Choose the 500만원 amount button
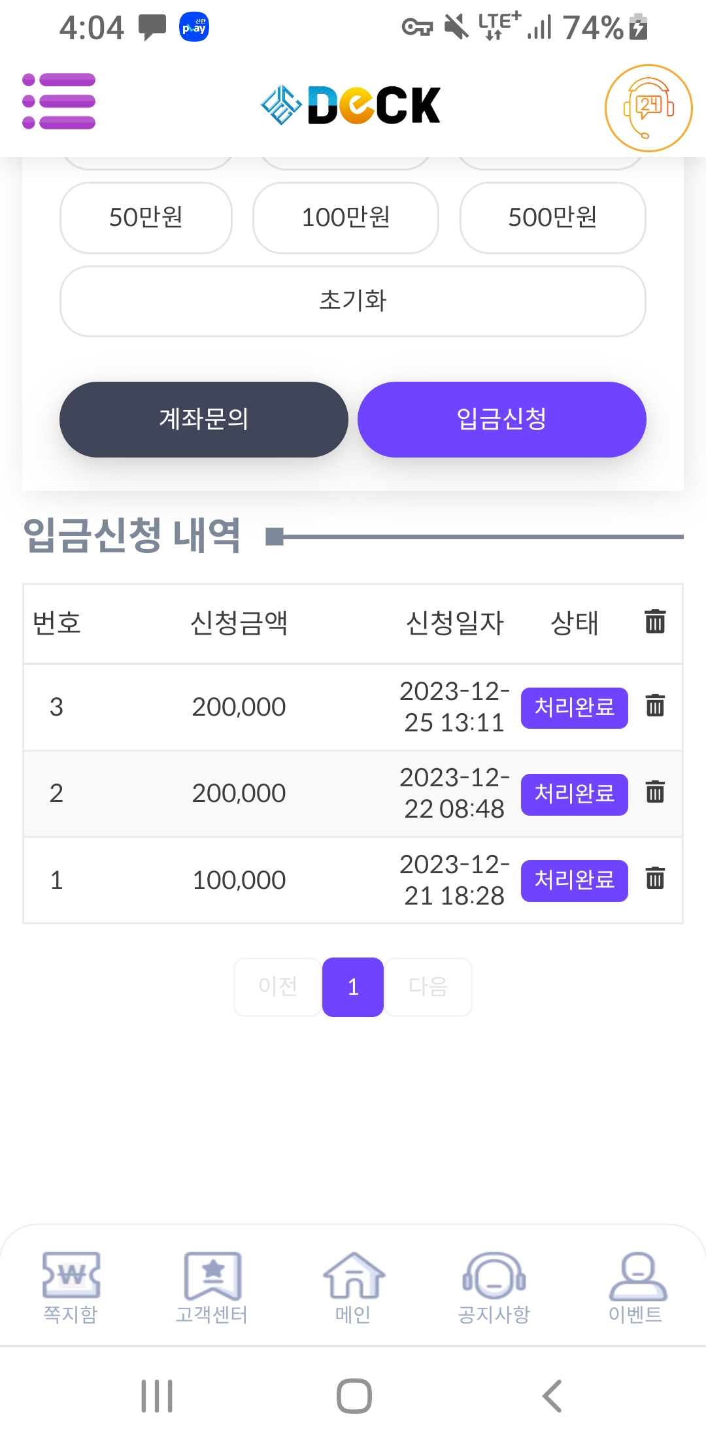This screenshot has width=706, height=1451. 552,218
